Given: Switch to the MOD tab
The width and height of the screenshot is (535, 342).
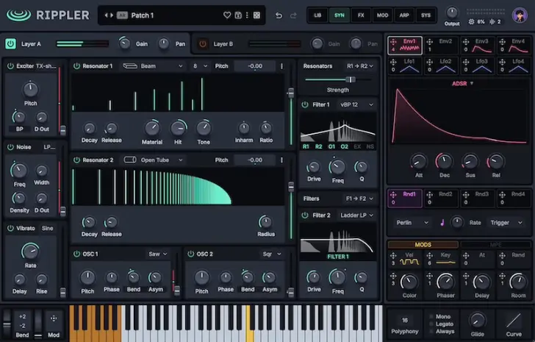Looking at the screenshot, I should pos(382,15).
